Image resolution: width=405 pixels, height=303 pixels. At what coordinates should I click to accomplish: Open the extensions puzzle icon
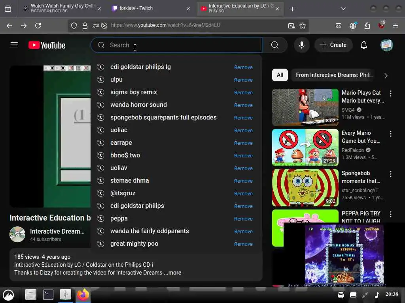click(x=367, y=26)
